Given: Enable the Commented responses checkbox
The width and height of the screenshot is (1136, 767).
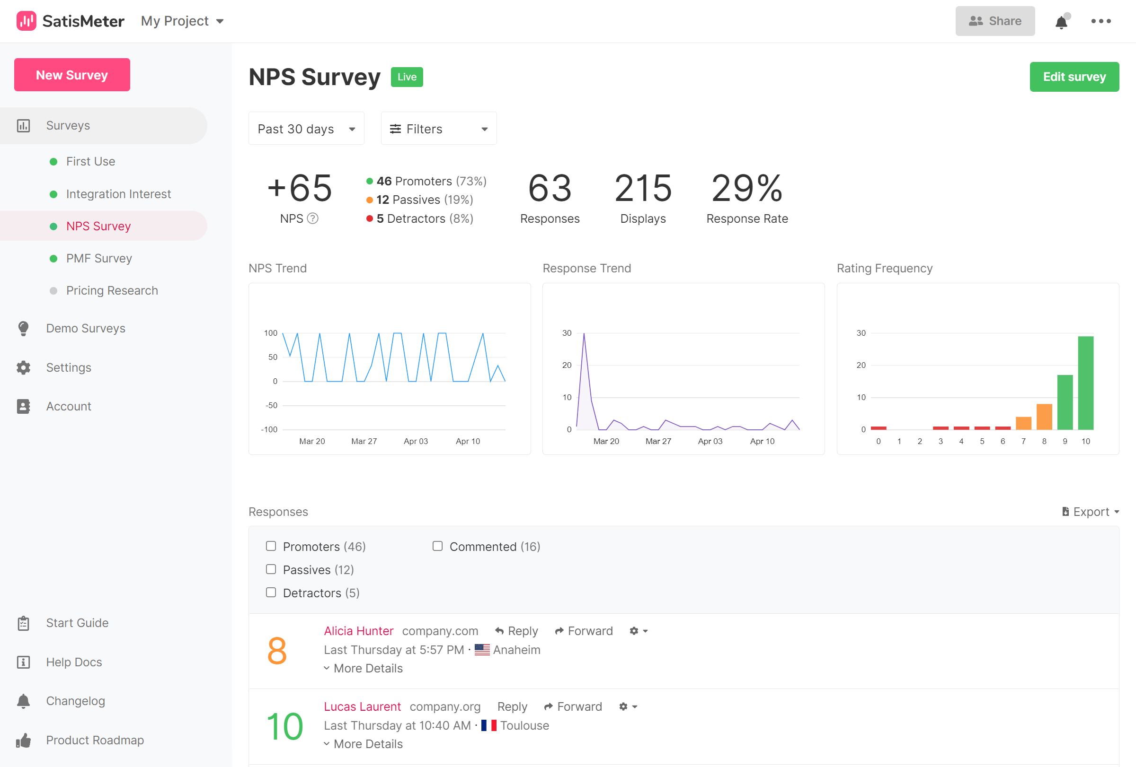Looking at the screenshot, I should pos(437,546).
